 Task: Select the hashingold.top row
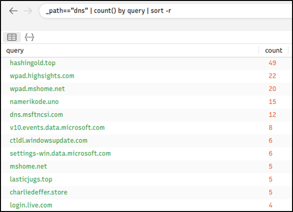[146, 63]
